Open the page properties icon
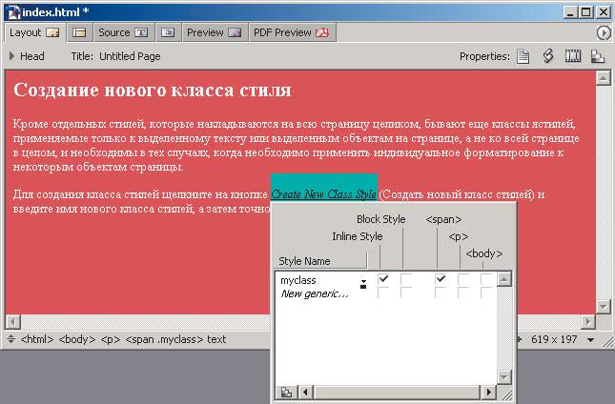 coord(523,56)
